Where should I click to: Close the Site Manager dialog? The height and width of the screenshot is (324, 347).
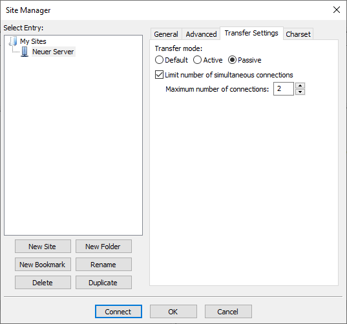pos(337,10)
